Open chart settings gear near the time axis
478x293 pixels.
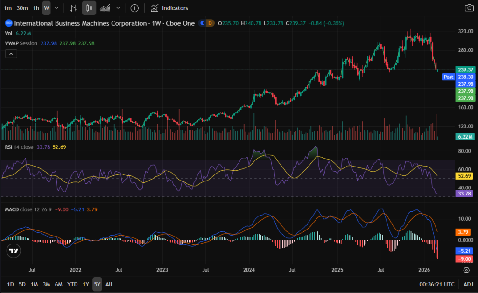point(466,270)
